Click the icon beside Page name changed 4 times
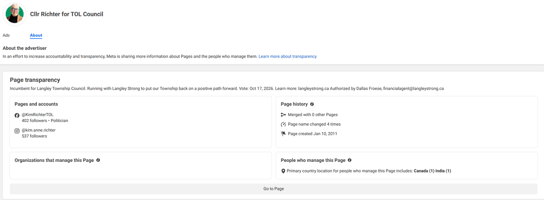This screenshot has width=544, height=200. click(x=283, y=125)
